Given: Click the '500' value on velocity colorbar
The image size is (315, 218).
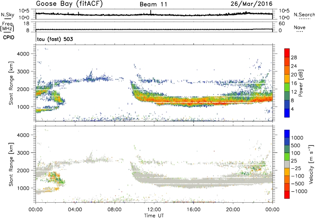Looking at the screenshot, I should point(295,145).
